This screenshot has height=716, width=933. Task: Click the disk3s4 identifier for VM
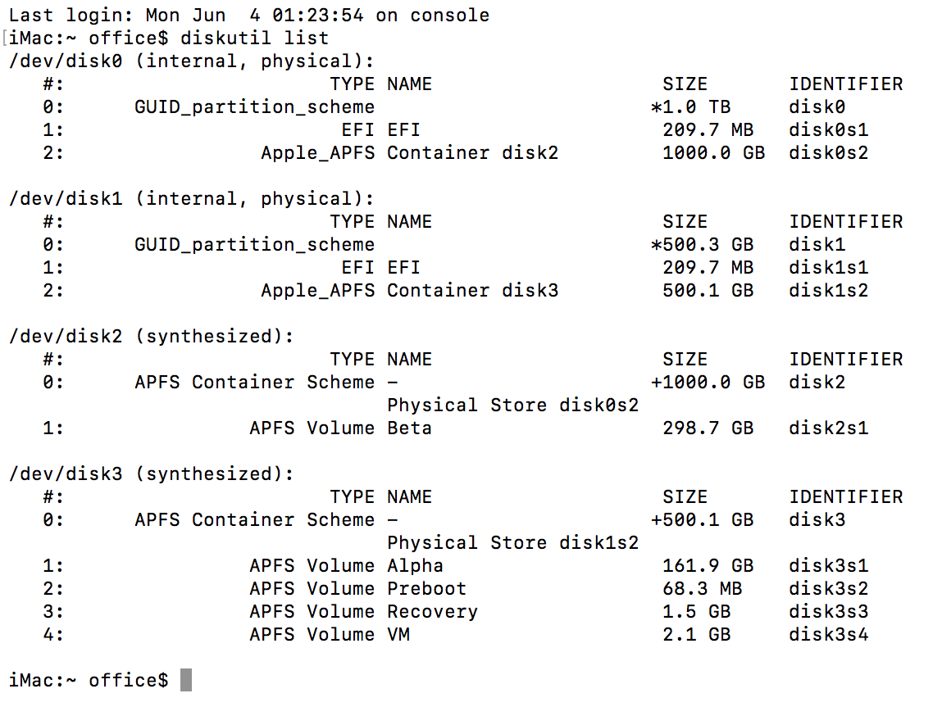pyautogui.click(x=828, y=635)
